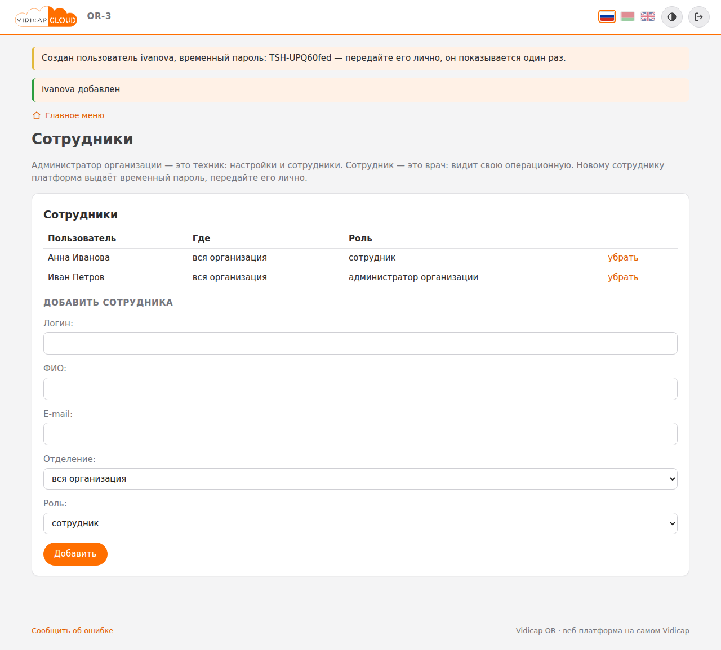Open Сообщить об ошибке link

coord(72,631)
